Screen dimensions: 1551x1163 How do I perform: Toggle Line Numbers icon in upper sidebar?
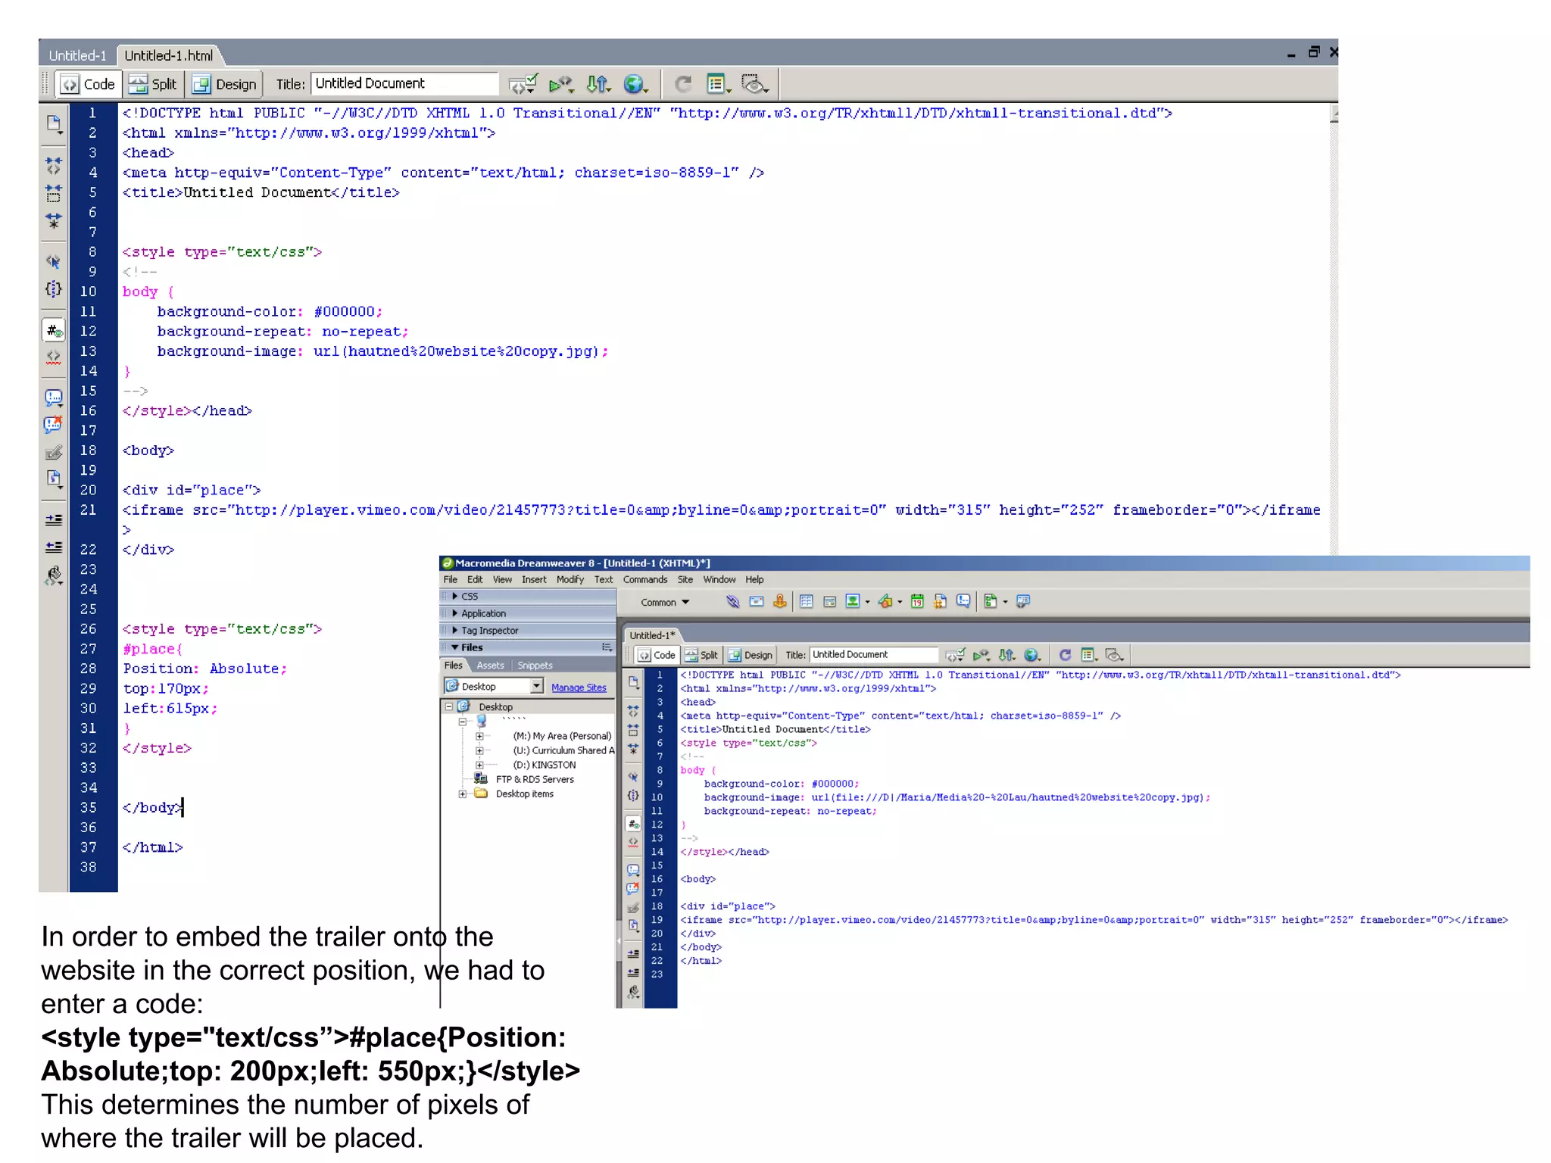click(54, 331)
